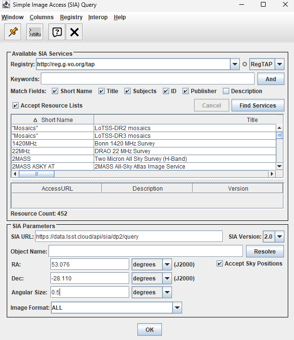Toggle the ID match field checkbox
294x340 pixels.
point(166,91)
